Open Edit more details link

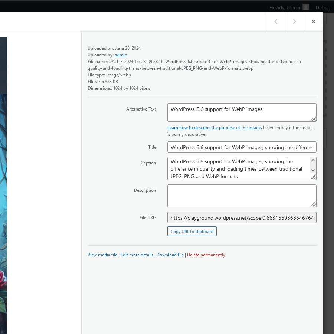pyautogui.click(x=137, y=255)
